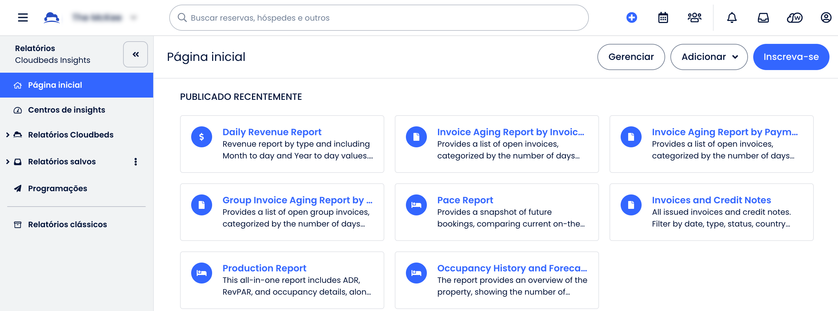Go to Centros de insights
This screenshot has height=311, width=838.
(x=66, y=110)
